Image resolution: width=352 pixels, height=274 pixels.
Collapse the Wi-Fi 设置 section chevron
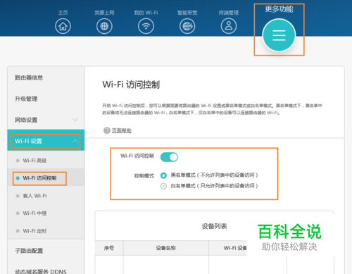(75, 141)
